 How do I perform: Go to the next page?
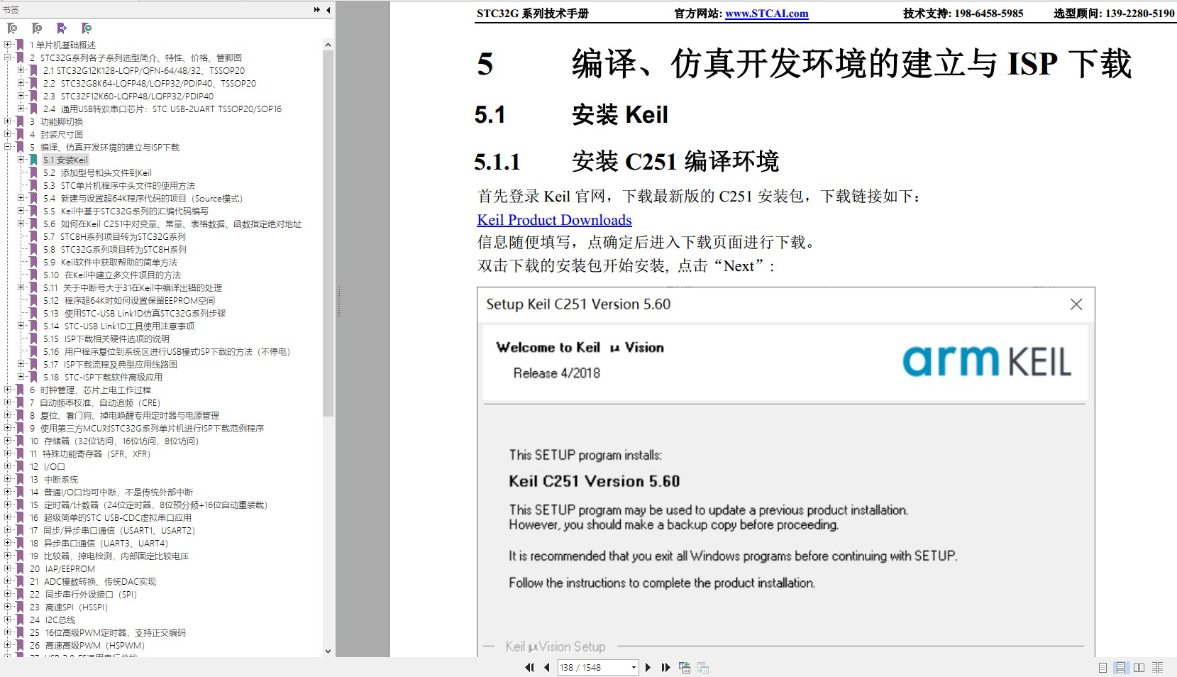click(x=648, y=667)
